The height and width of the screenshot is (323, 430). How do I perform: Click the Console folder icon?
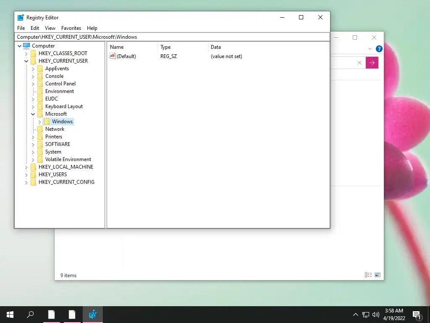pyautogui.click(x=40, y=76)
